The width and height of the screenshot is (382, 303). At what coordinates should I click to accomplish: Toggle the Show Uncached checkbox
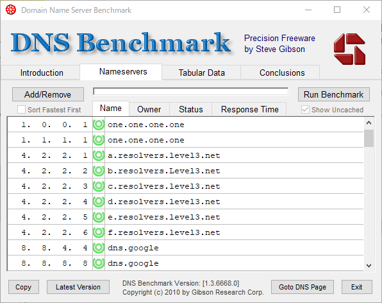coord(305,110)
